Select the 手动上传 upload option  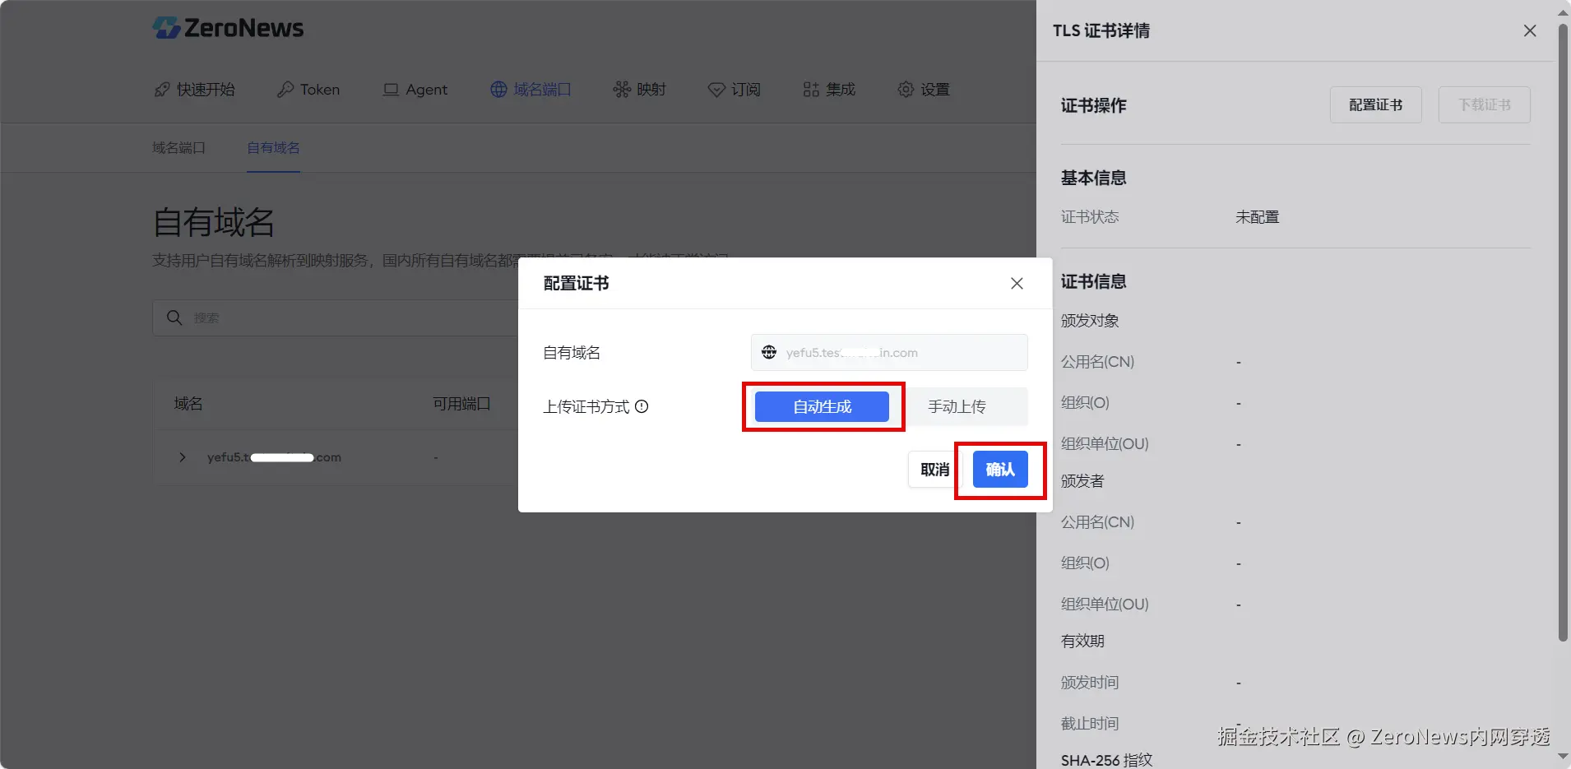[957, 406]
